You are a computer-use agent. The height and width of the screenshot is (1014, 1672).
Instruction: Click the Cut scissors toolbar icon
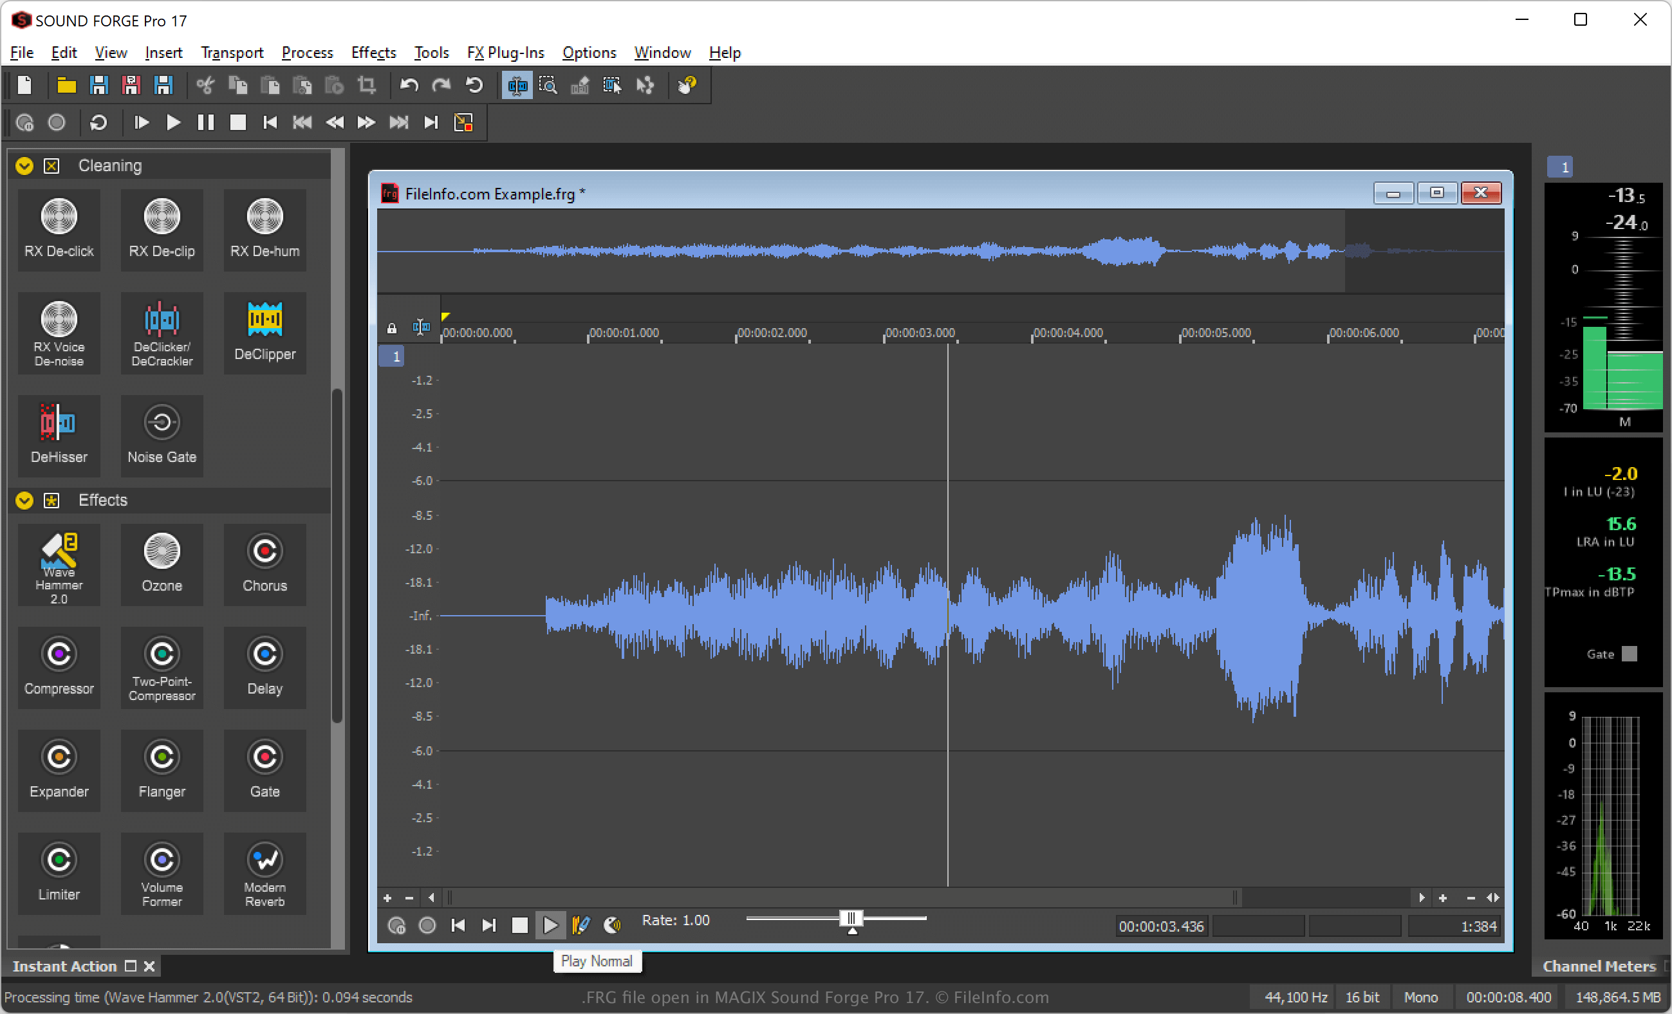pos(205,86)
